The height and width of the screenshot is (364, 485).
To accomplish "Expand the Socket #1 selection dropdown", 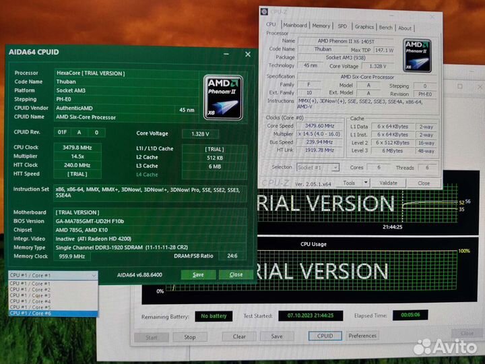I will (335, 168).
